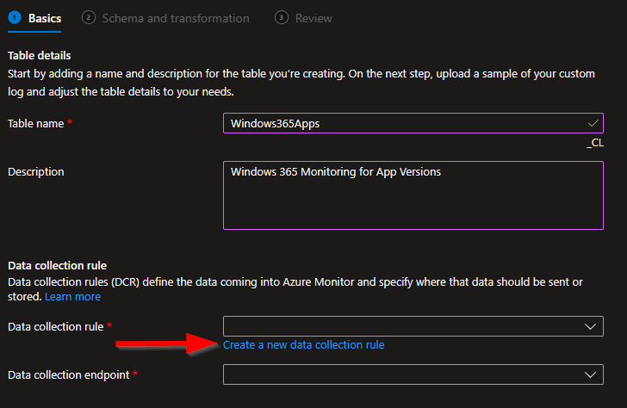Expand the Data collection endpoint chevron arrow
The height and width of the screenshot is (408, 627).
(590, 374)
